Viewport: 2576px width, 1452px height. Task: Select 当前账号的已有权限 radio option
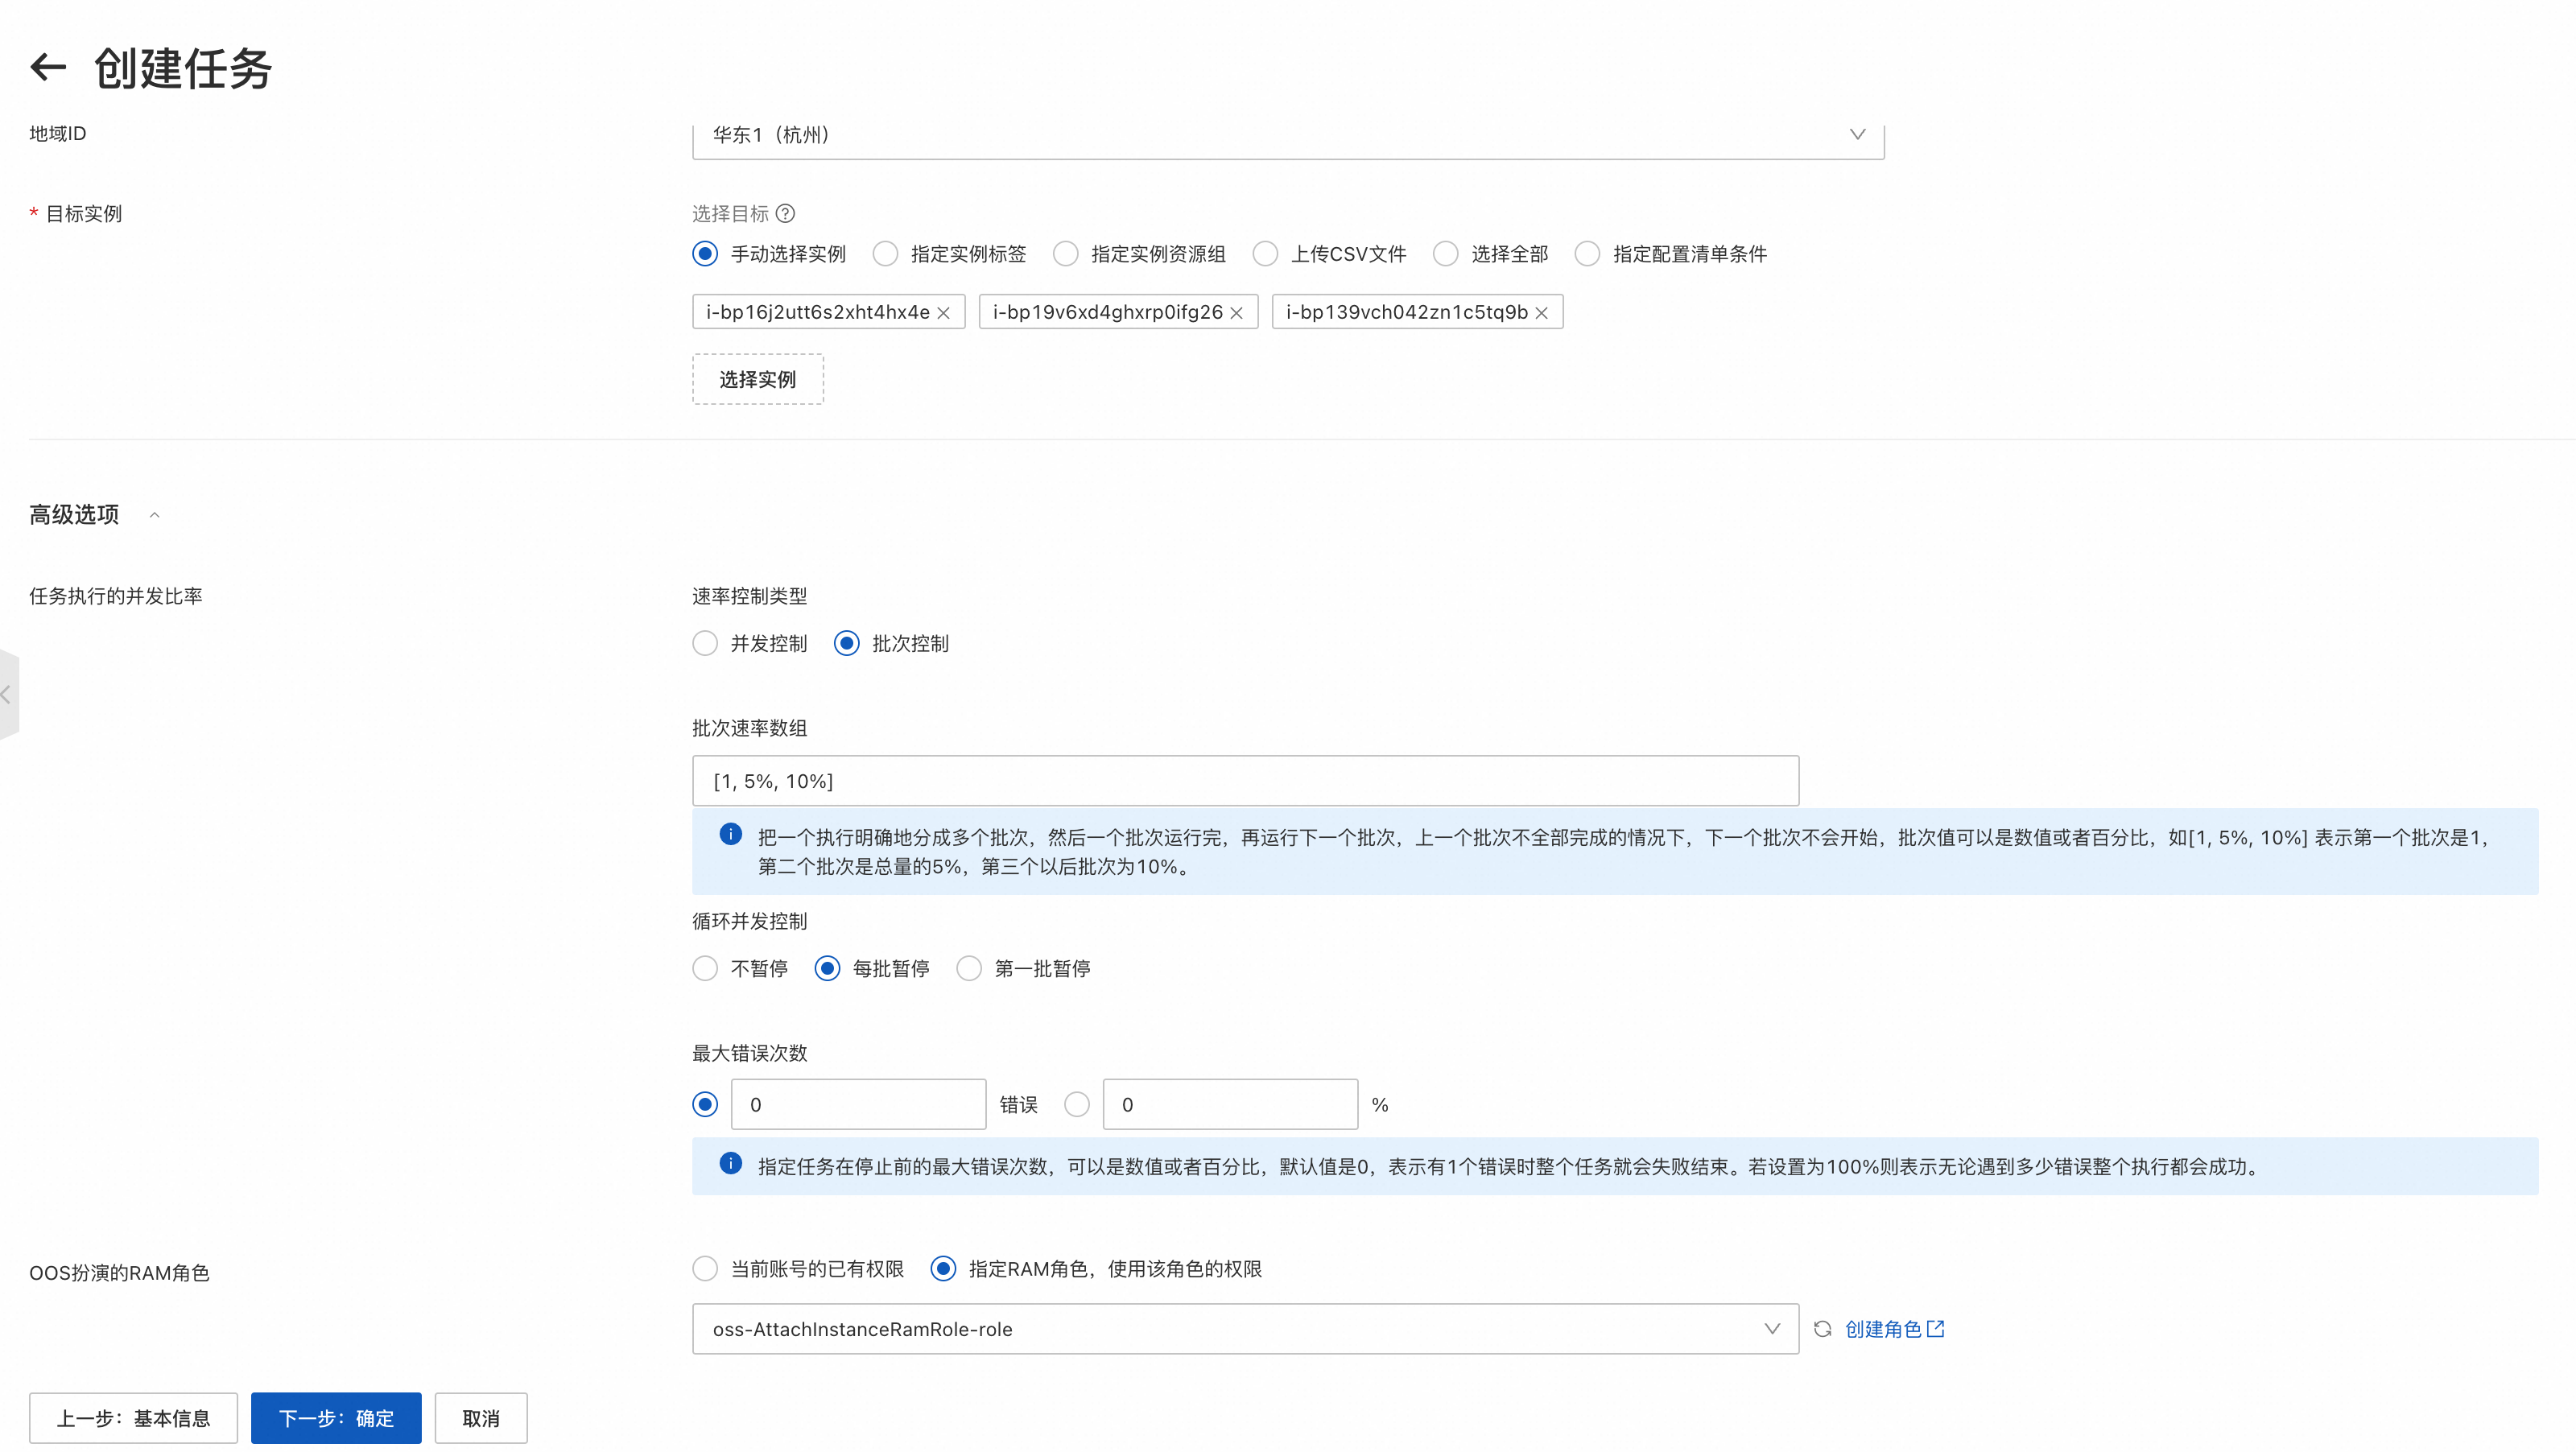click(706, 1269)
